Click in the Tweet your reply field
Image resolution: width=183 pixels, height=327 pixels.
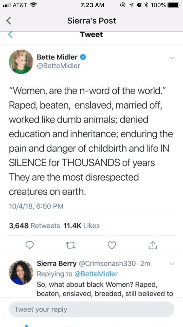click(91, 309)
